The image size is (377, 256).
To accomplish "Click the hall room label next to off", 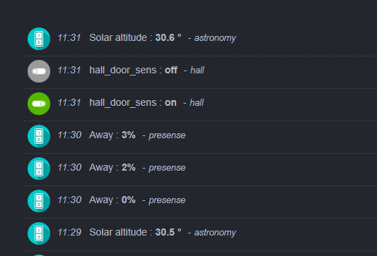I will [x=197, y=71].
